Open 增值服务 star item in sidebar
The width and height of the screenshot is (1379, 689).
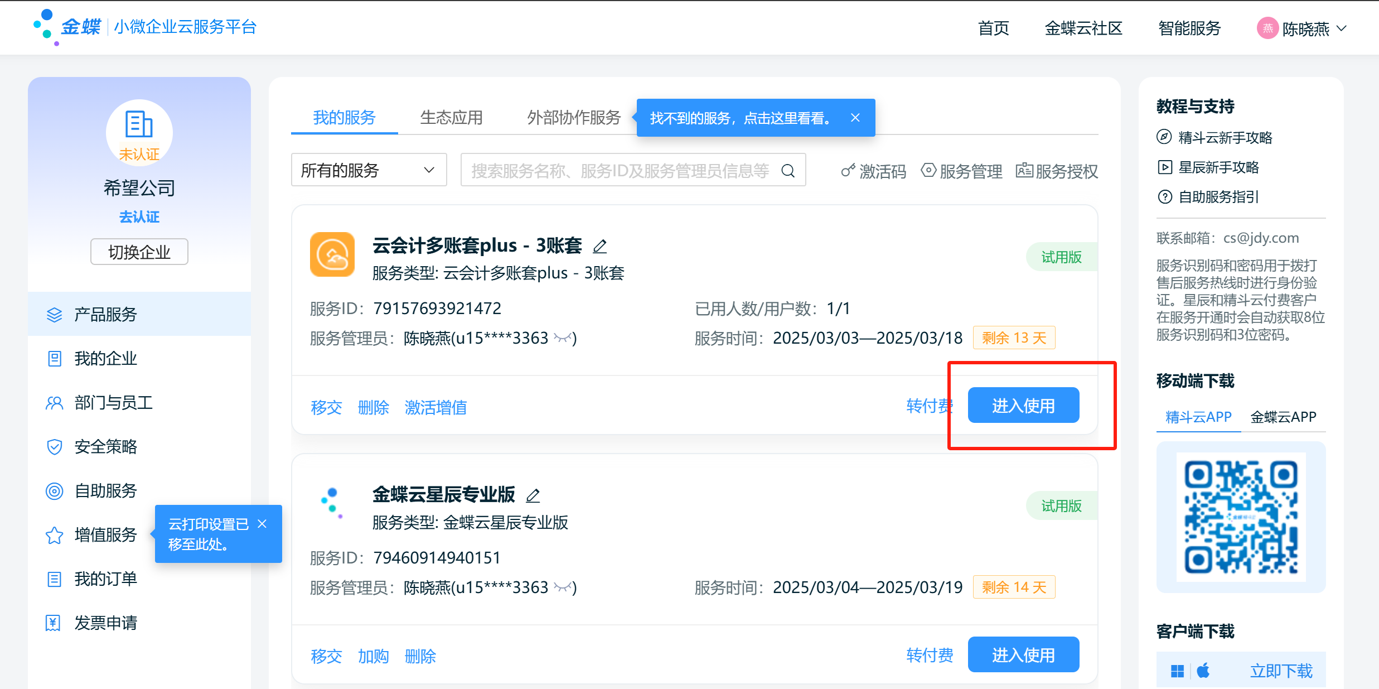105,534
